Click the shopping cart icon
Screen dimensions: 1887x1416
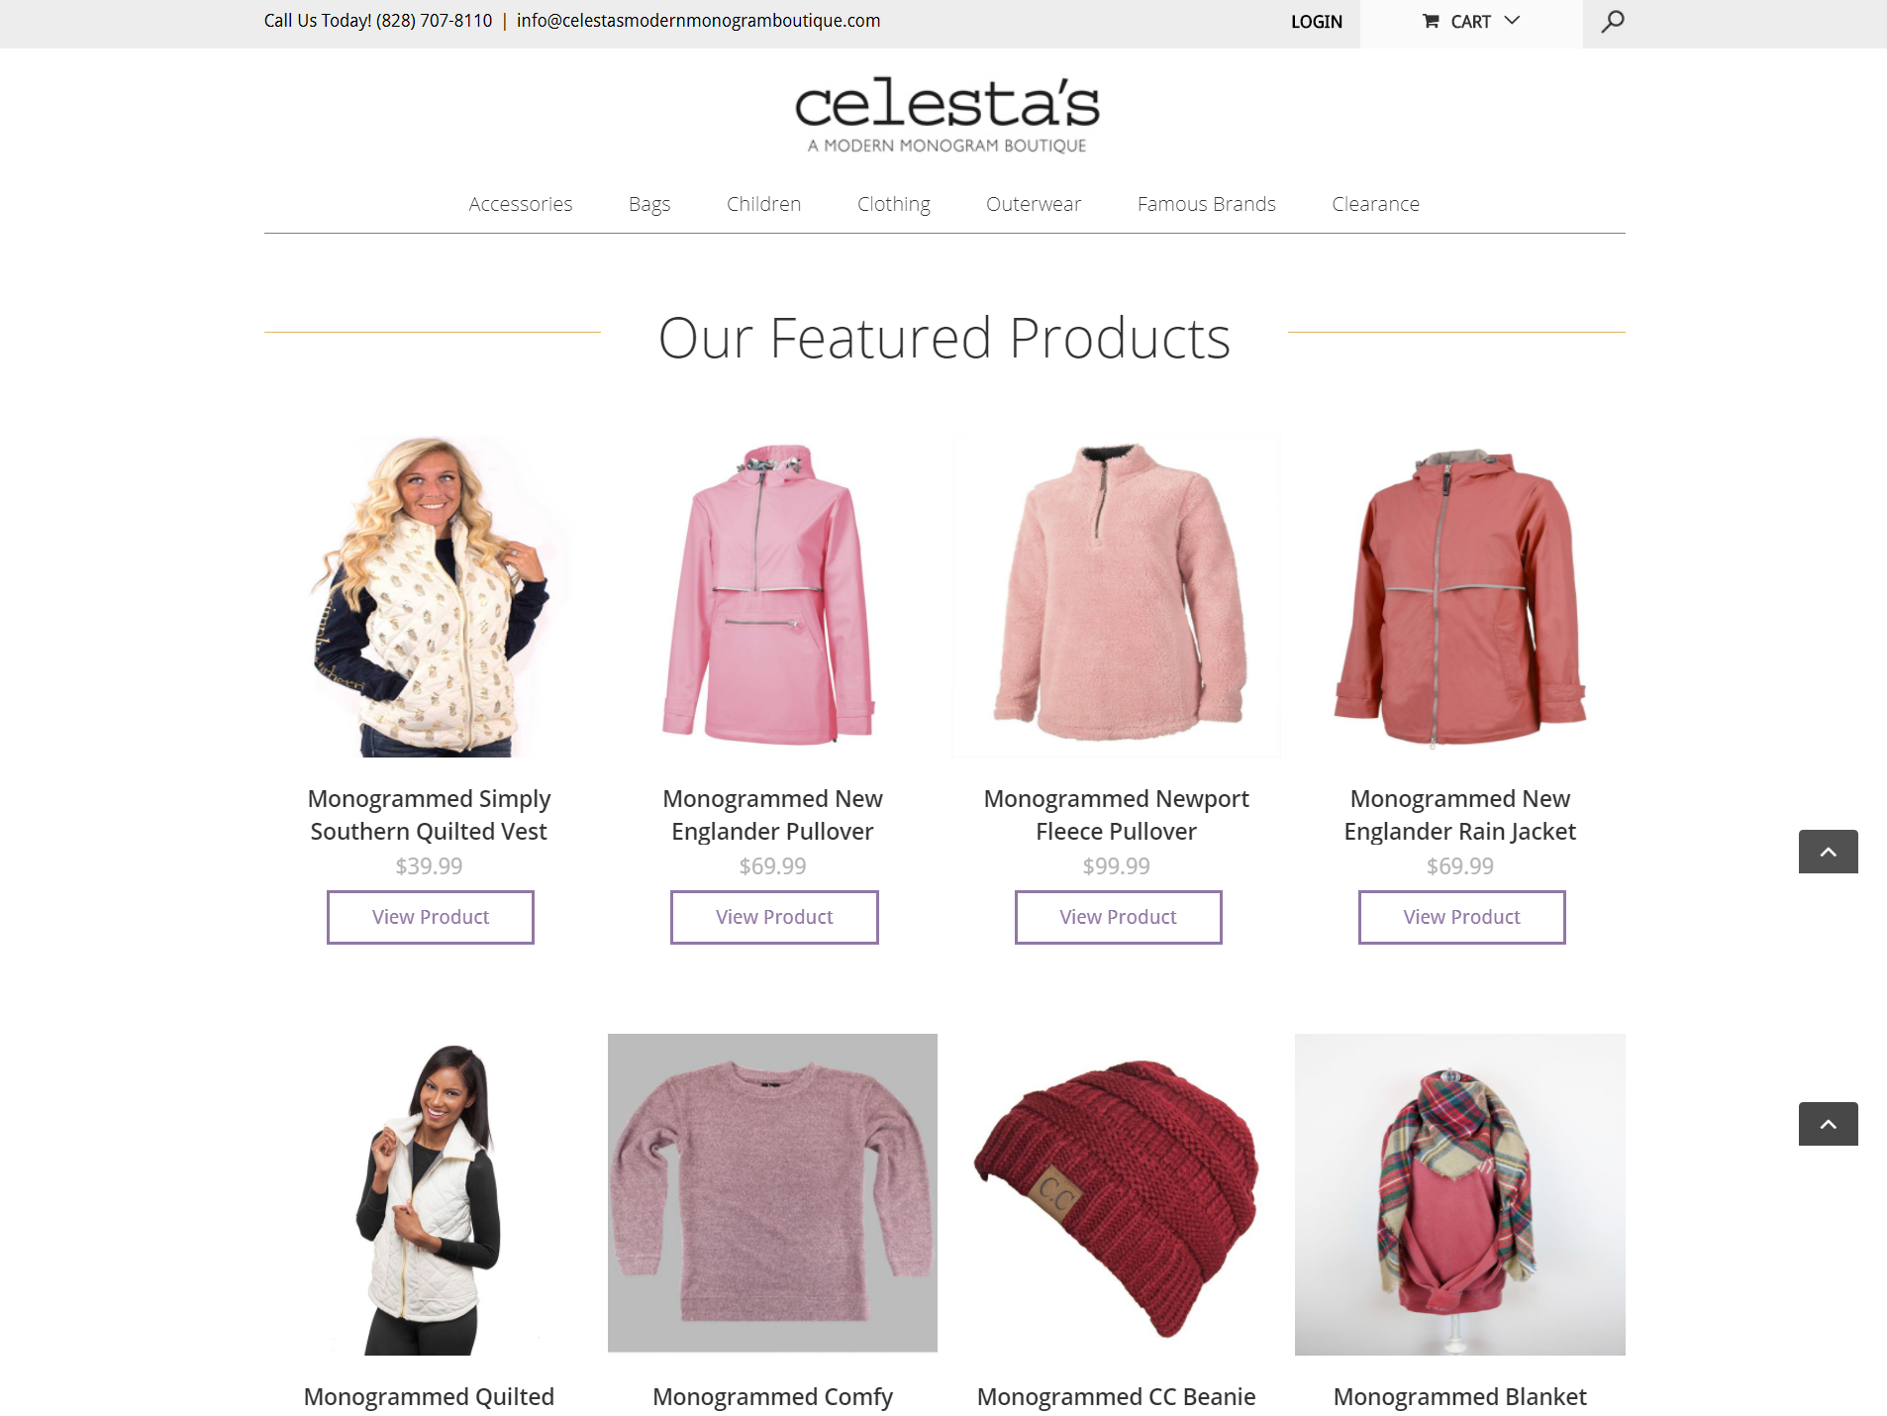tap(1431, 21)
